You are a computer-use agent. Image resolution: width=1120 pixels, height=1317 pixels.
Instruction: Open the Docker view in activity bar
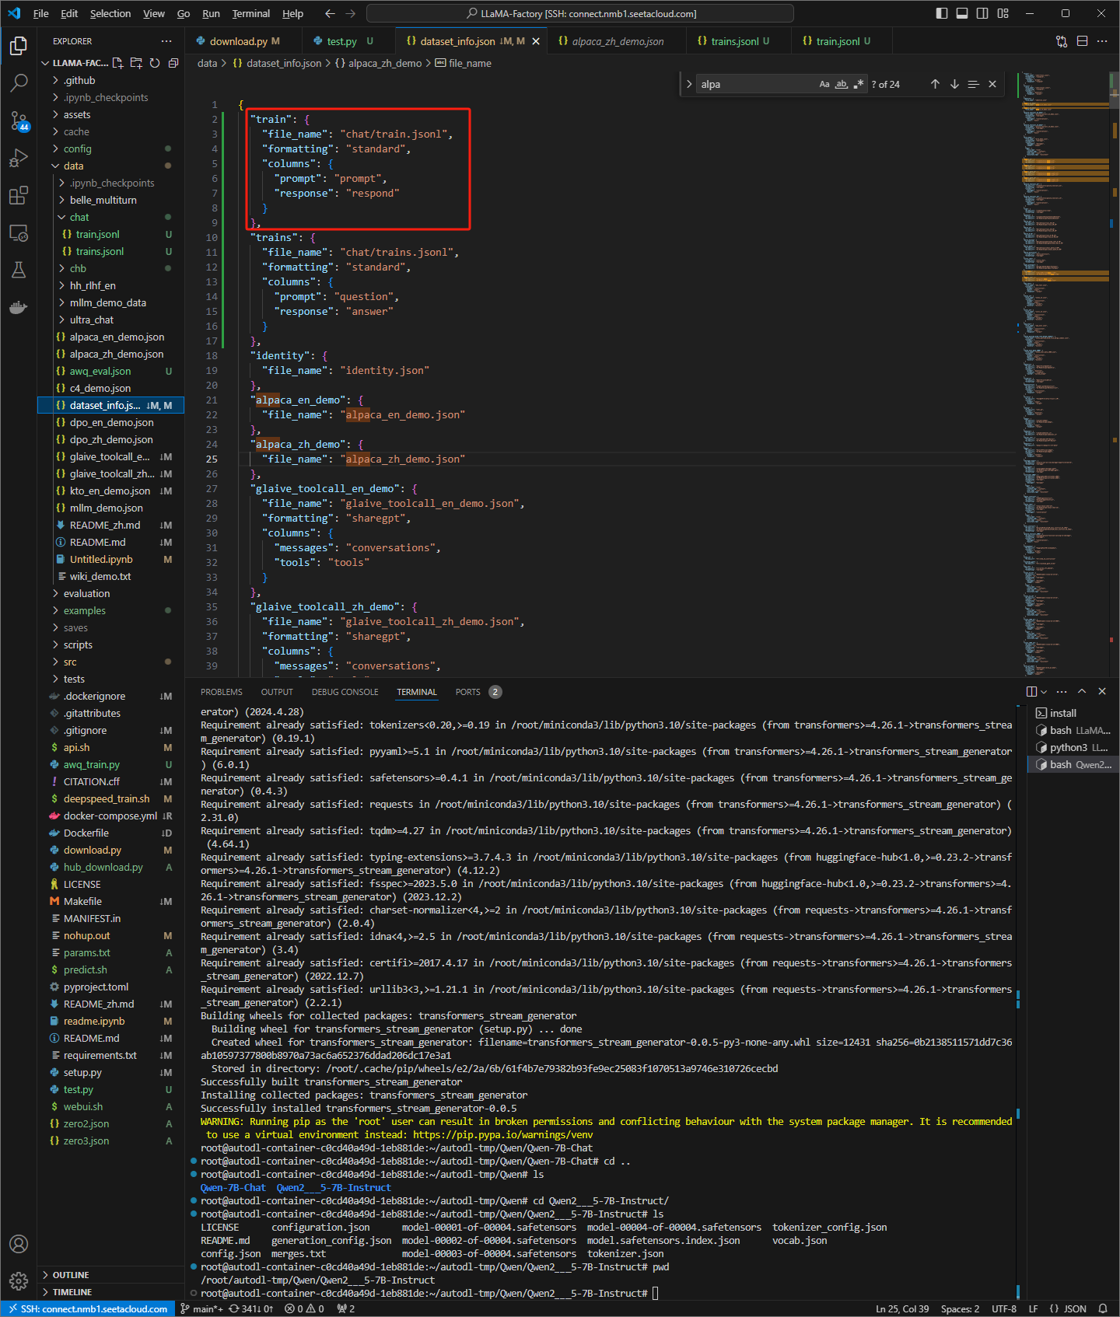(x=19, y=307)
